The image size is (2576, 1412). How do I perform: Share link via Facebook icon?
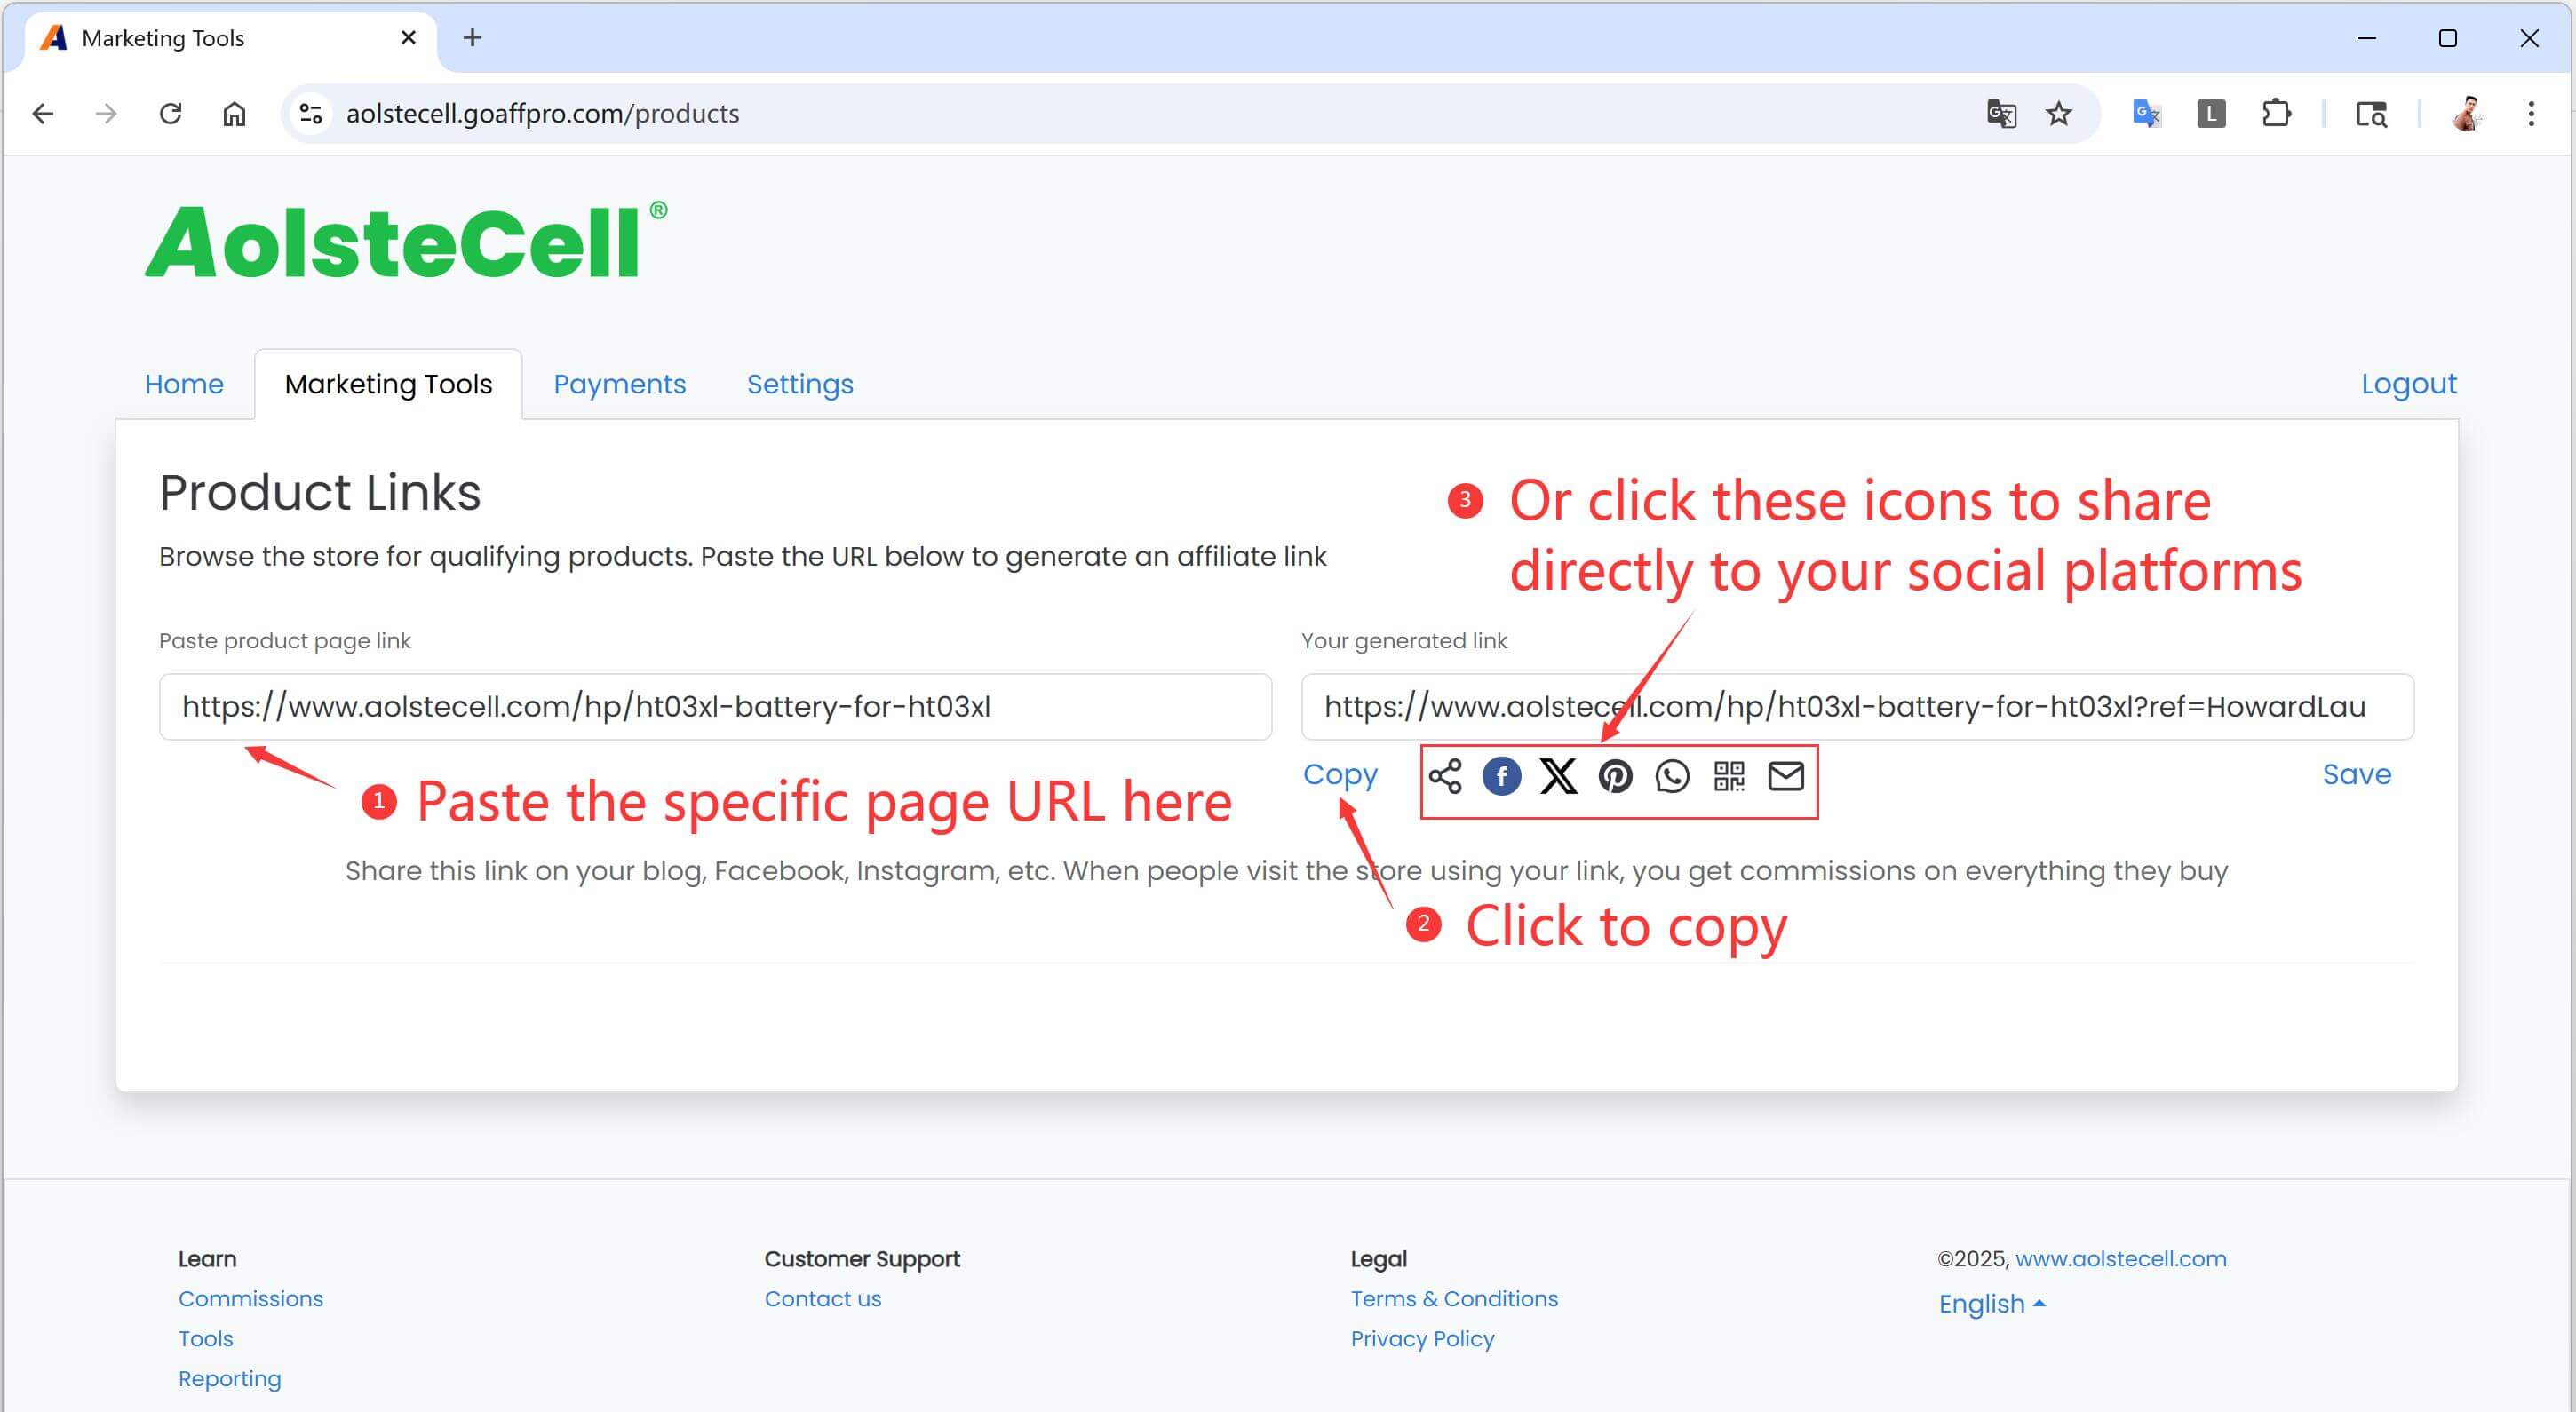pos(1501,776)
